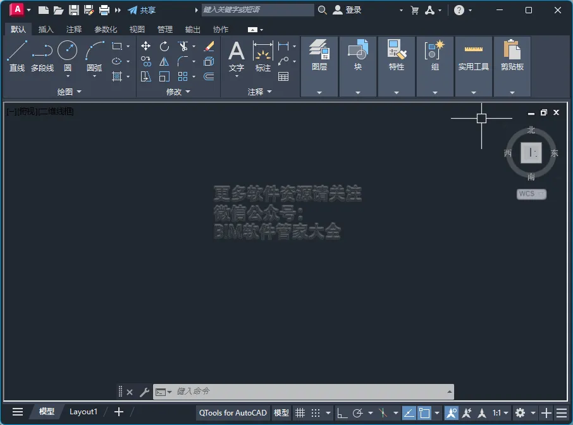Toggle polar tracking
This screenshot has height=425, width=573.
358,413
